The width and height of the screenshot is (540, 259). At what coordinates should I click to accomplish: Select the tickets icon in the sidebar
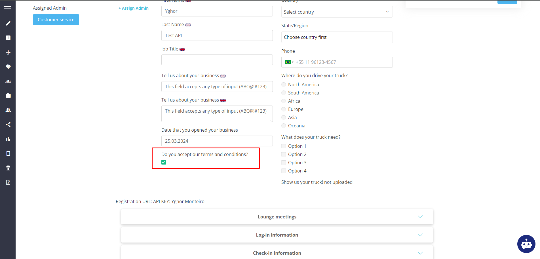click(8, 67)
